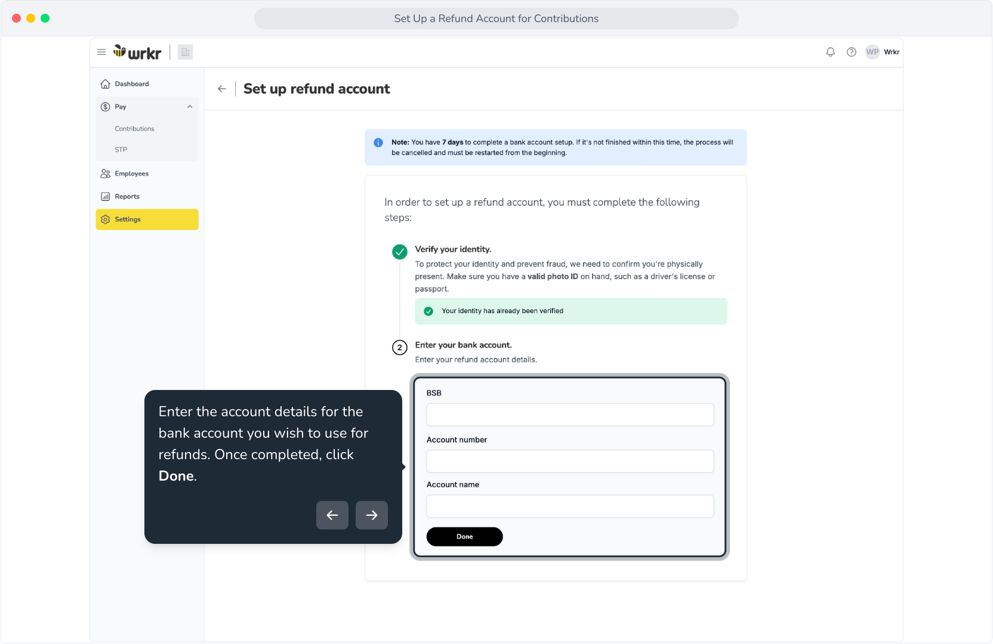Open the help question mark icon
The width and height of the screenshot is (993, 644).
pos(852,52)
